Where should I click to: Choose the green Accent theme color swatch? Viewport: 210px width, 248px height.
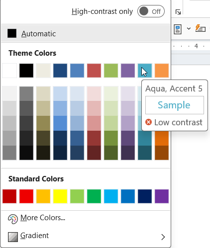click(111, 71)
